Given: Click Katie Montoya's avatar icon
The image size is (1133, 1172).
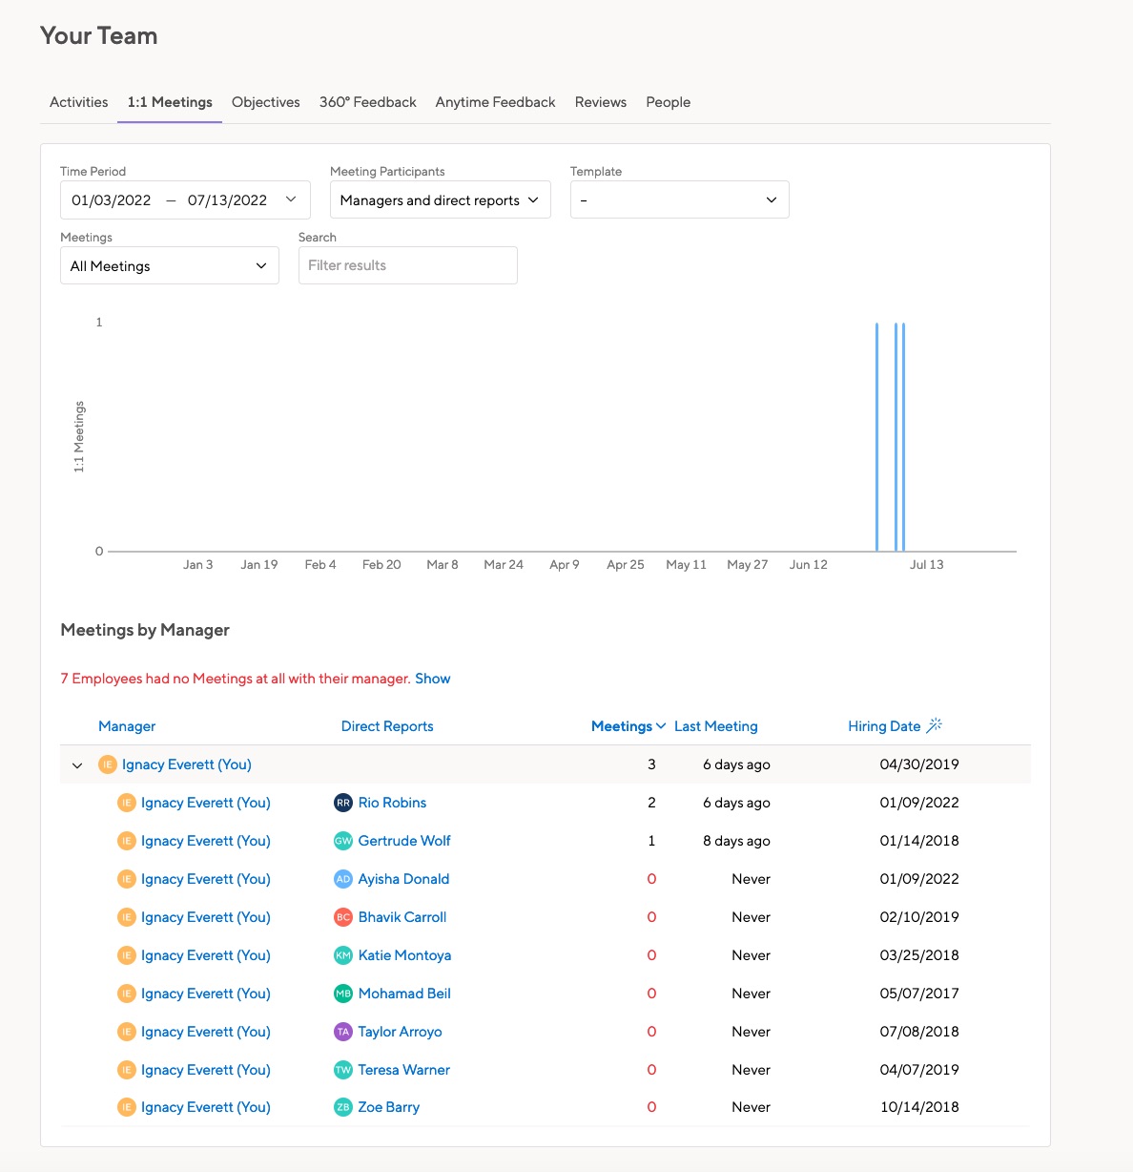Looking at the screenshot, I should [x=342, y=955].
